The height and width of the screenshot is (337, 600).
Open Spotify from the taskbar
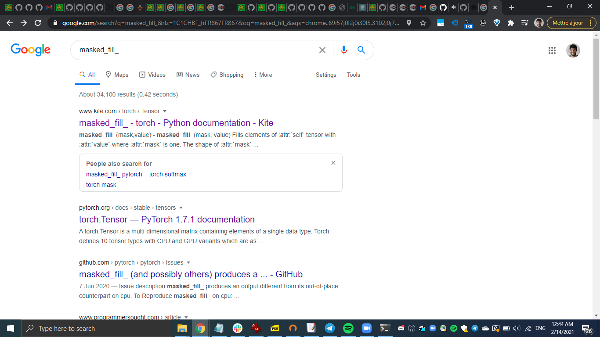pos(348,328)
